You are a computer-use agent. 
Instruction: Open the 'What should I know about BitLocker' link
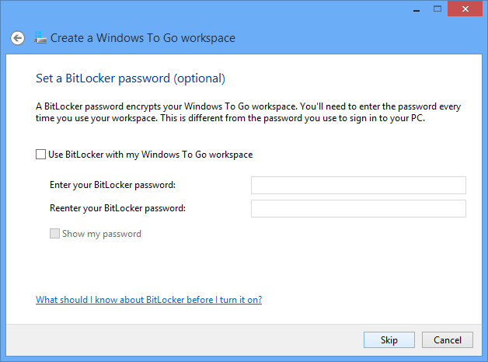[148, 300]
